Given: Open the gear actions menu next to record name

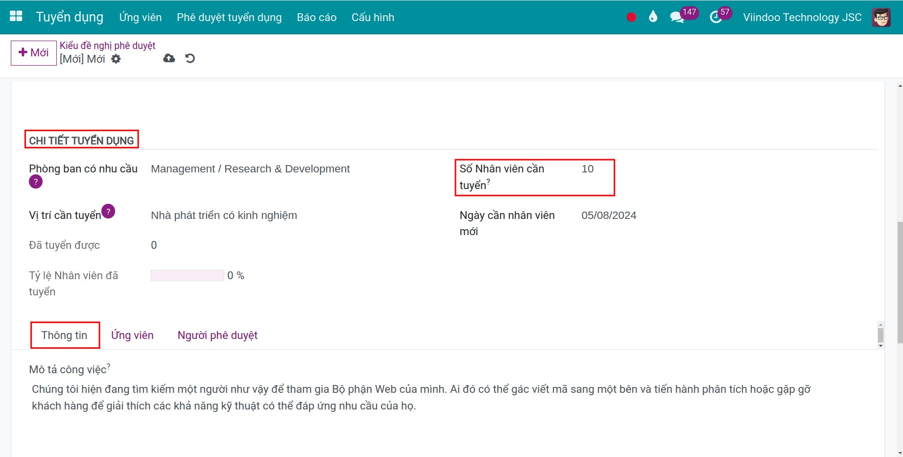Looking at the screenshot, I should coord(116,59).
